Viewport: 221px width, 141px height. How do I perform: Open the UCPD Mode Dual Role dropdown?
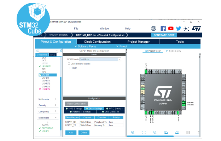click(x=100, y=60)
